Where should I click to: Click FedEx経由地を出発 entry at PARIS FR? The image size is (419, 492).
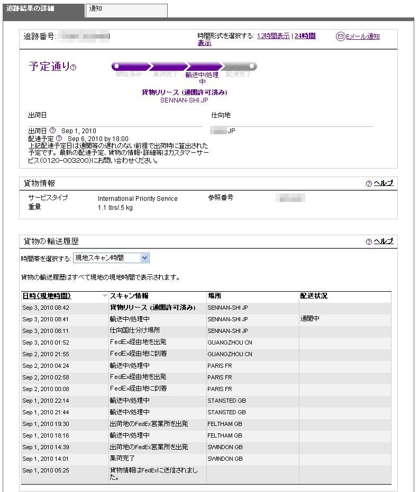click(138, 377)
